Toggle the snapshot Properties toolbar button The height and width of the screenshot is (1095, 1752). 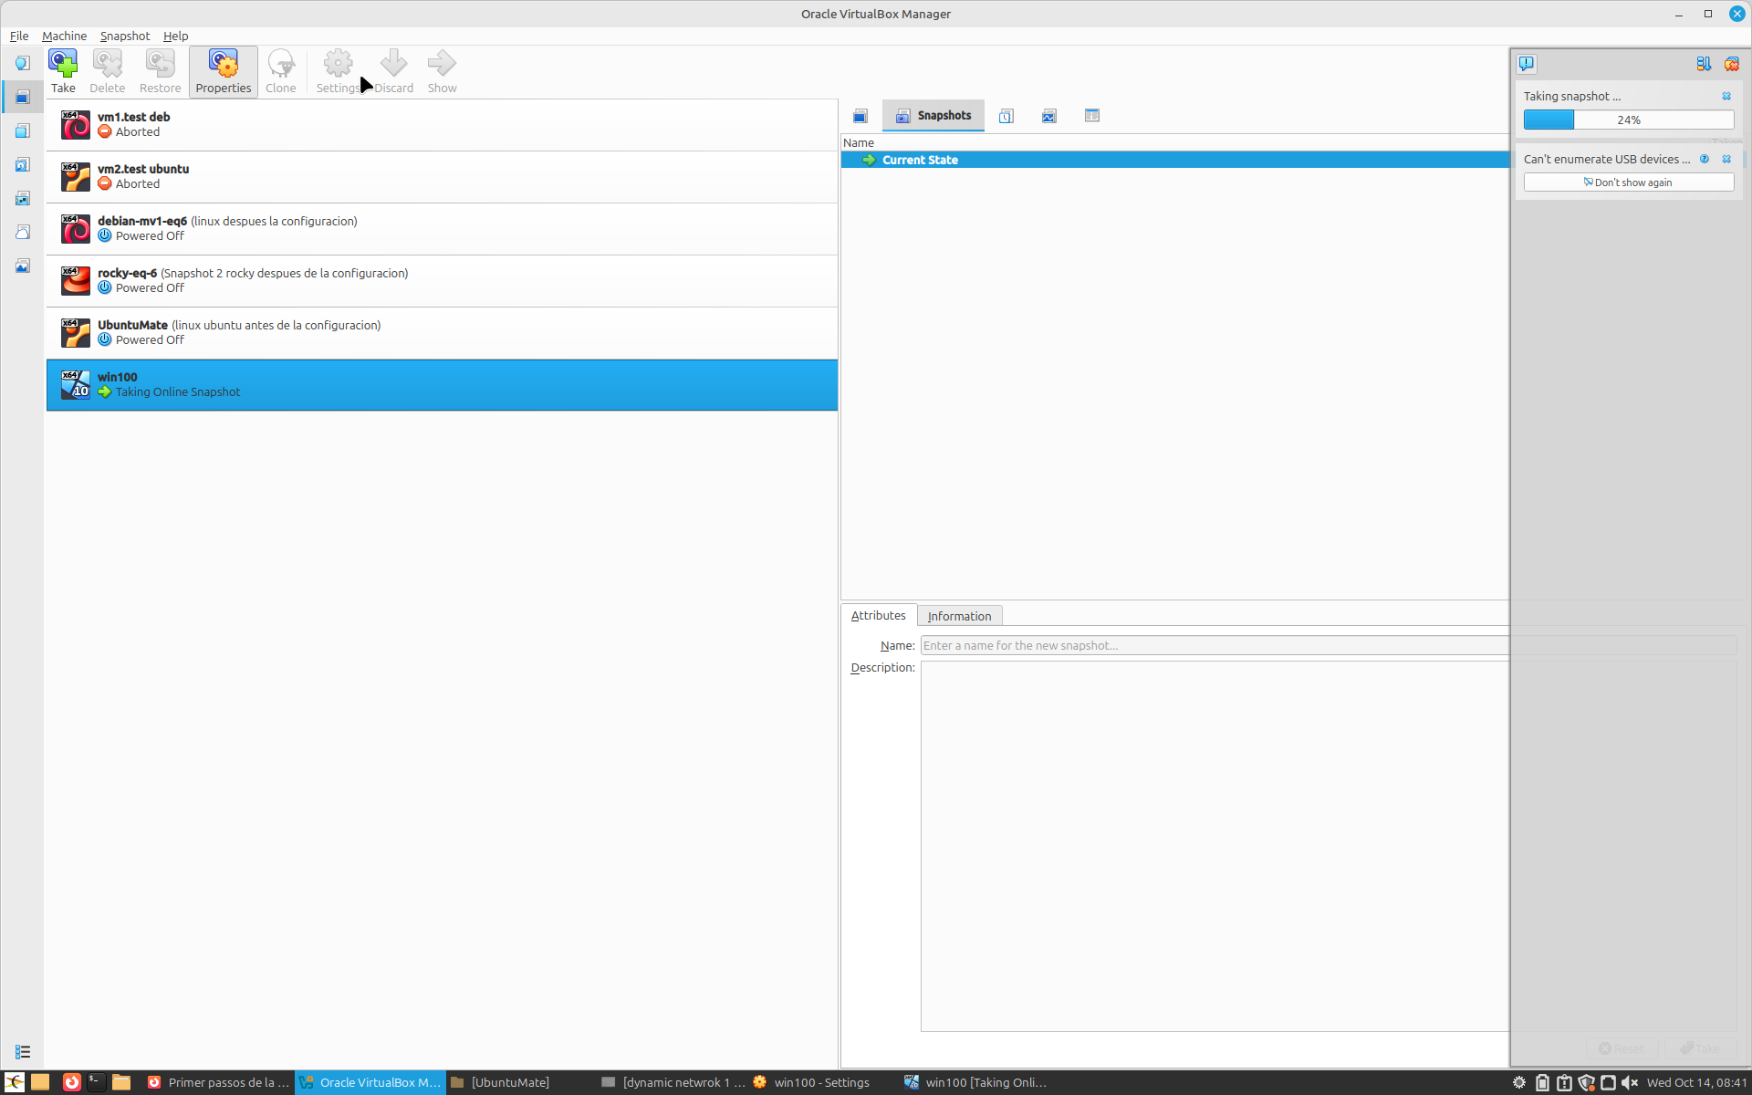(224, 71)
